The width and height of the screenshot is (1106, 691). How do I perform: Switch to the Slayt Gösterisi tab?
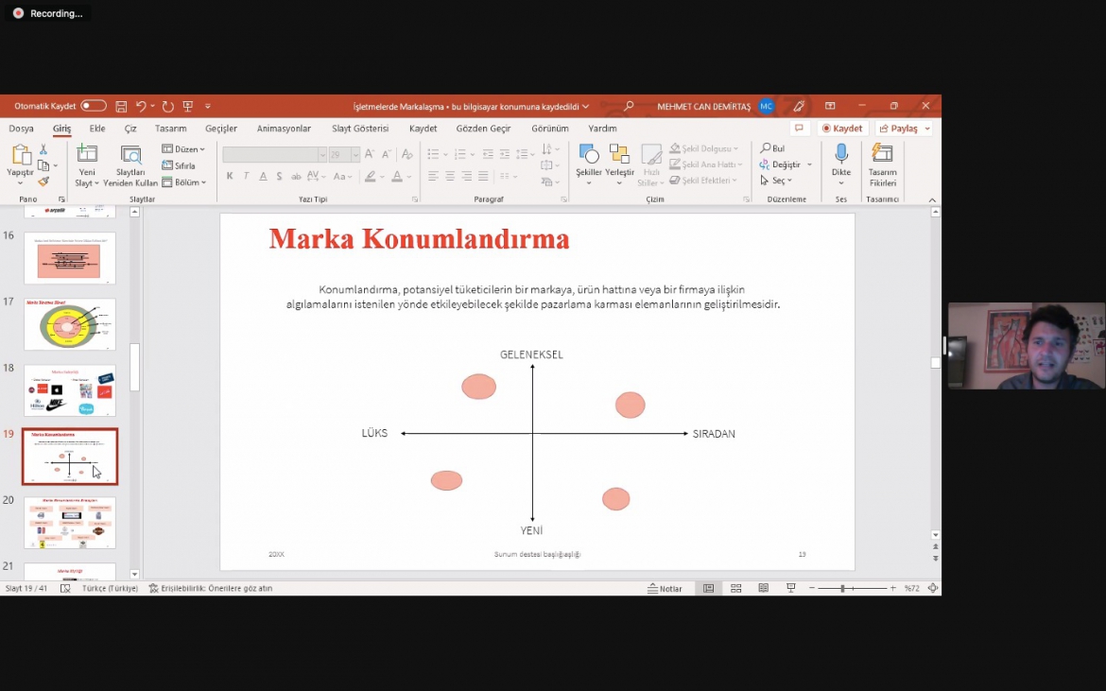360,129
